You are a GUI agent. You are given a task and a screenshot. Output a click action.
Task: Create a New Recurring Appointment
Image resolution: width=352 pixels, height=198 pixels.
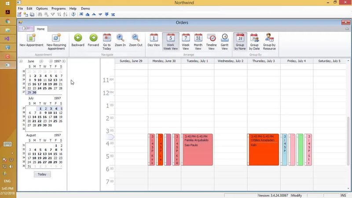[56, 42]
